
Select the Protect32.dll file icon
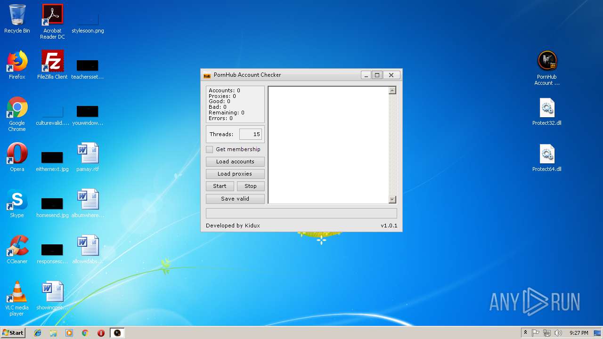coord(547,112)
